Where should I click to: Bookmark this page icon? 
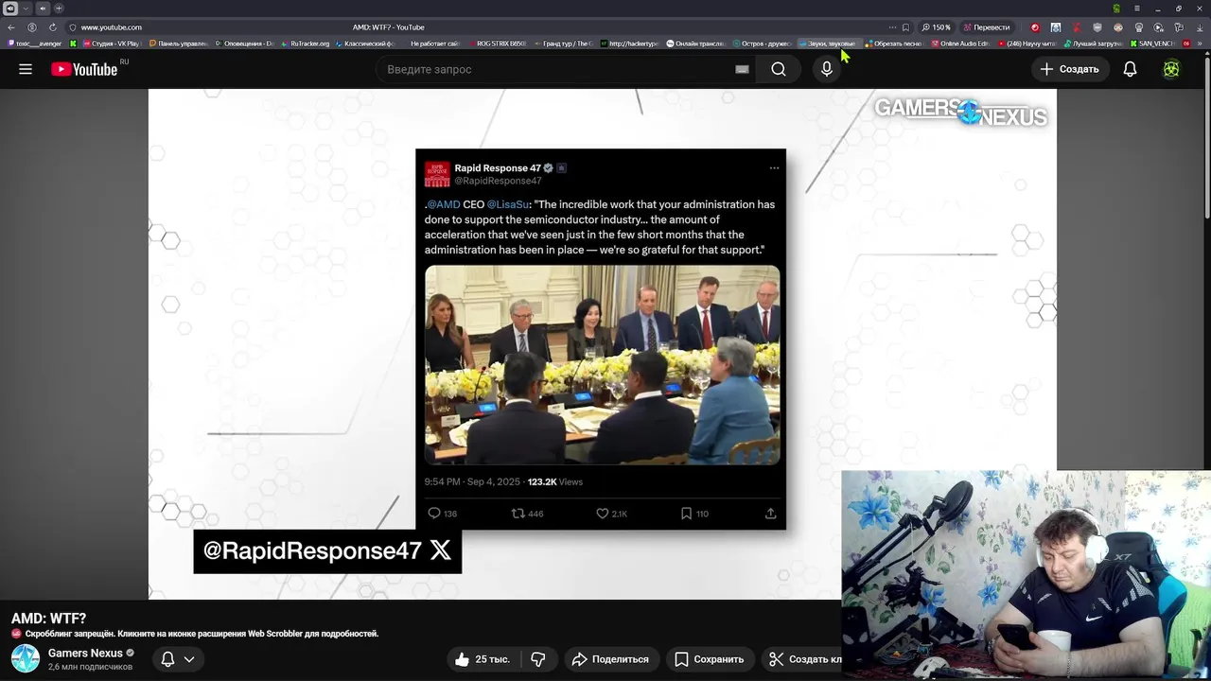point(905,27)
